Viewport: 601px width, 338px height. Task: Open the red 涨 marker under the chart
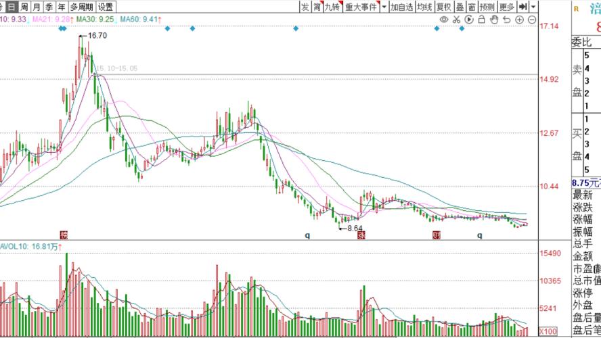point(361,235)
